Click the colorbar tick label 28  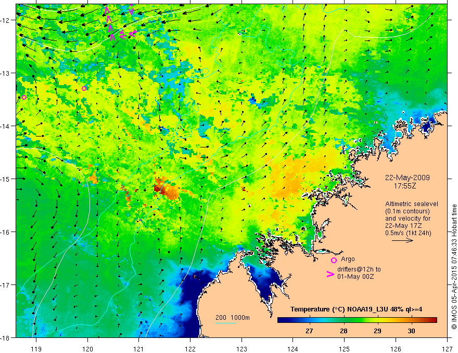tap(344, 331)
